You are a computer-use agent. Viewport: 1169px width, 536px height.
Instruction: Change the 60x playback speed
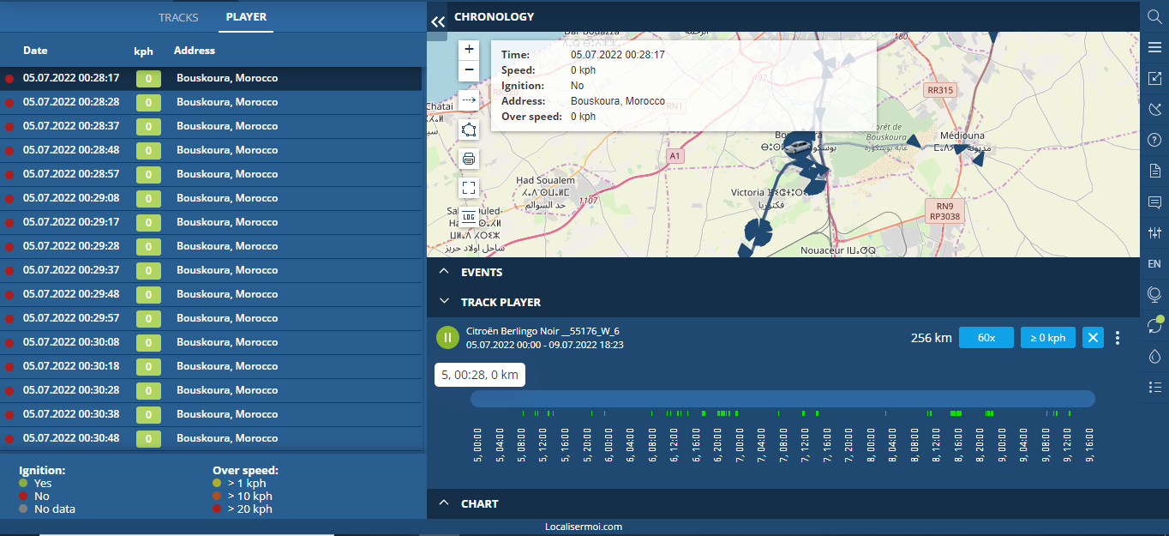tap(986, 338)
